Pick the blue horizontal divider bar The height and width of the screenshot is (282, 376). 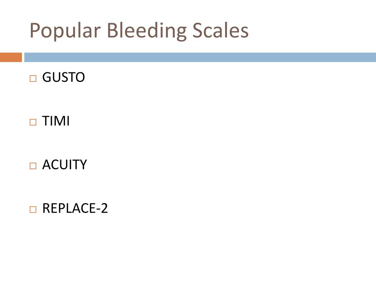200,57
